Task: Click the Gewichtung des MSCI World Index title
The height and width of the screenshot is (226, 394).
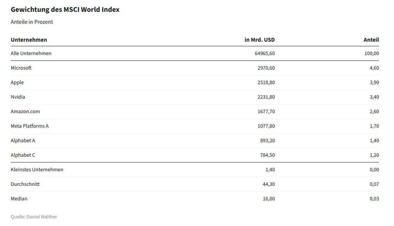Action: click(65, 9)
